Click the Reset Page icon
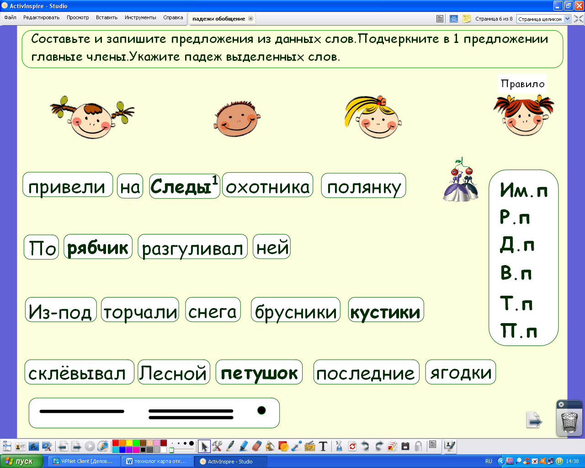The height and width of the screenshot is (468, 585). (352, 447)
